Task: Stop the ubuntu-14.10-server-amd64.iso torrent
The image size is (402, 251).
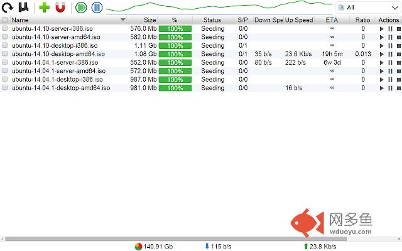Action: point(399,38)
